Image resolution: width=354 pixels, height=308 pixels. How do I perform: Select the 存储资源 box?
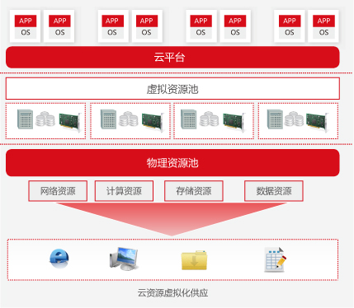[x=194, y=191]
